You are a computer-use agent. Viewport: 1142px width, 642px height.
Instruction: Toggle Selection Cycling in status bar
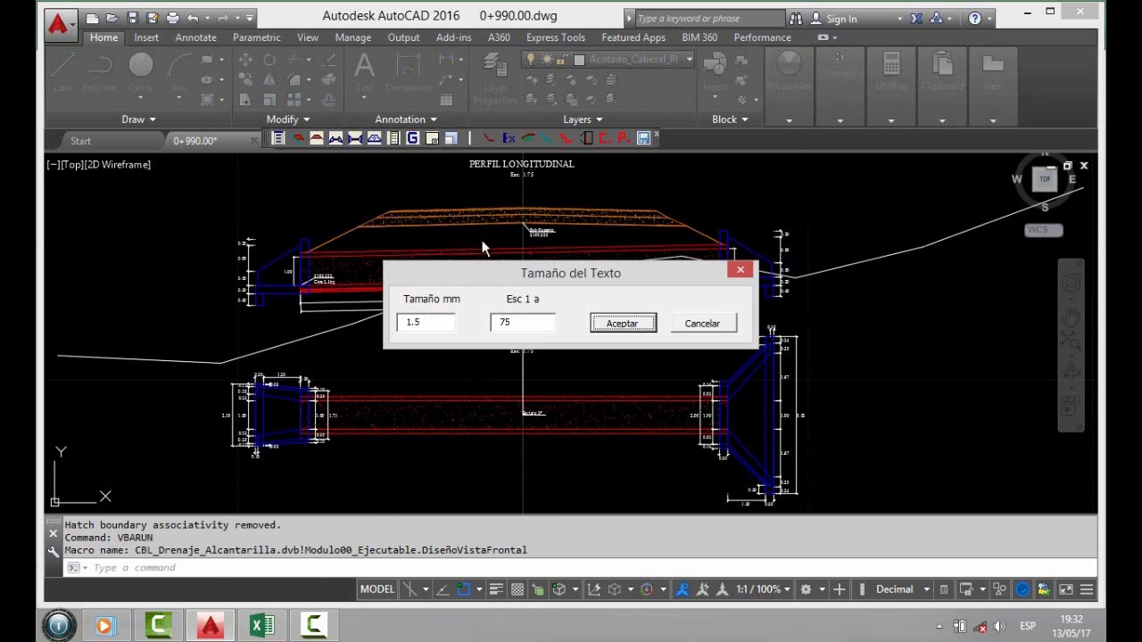537,589
